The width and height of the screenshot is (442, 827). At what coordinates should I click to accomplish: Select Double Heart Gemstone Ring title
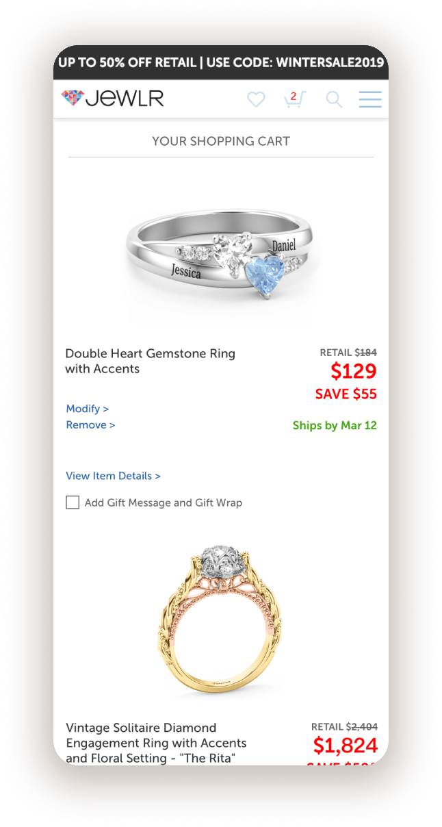(x=151, y=361)
